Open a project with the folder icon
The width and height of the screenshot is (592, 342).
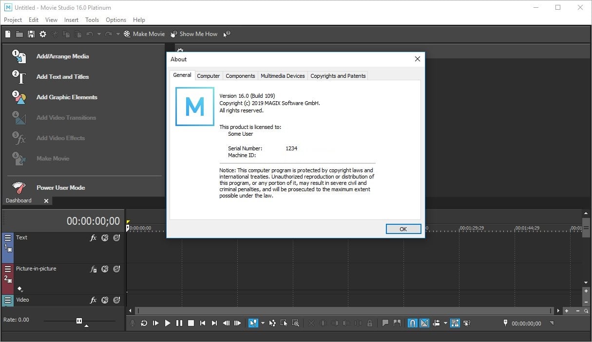tap(19, 34)
